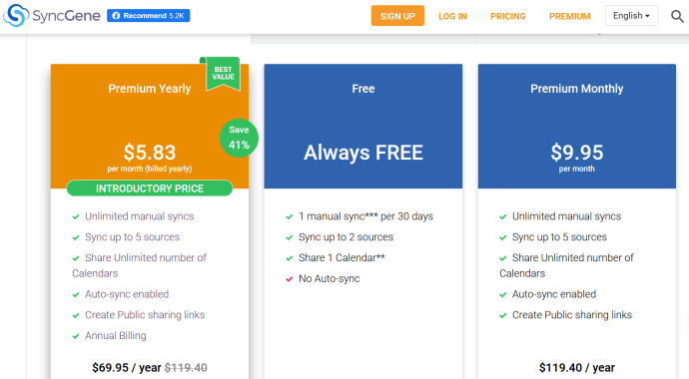Go to PRICING in the navigation
Image resolution: width=689 pixels, height=379 pixels.
[508, 16]
